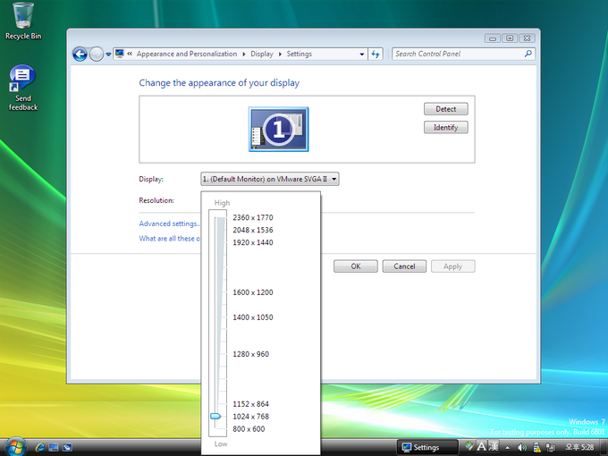608x456 pixels.
Task: Open the Windows Start orb
Action: tap(15, 447)
